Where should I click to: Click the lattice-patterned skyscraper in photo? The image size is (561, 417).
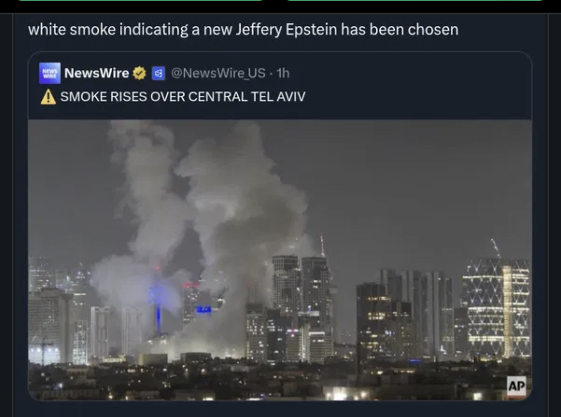(496, 308)
